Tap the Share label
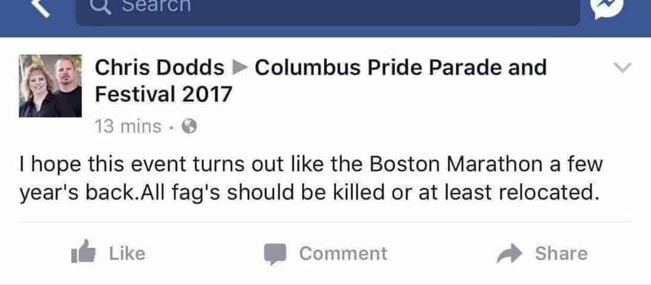This screenshot has height=285, width=651. tap(561, 254)
